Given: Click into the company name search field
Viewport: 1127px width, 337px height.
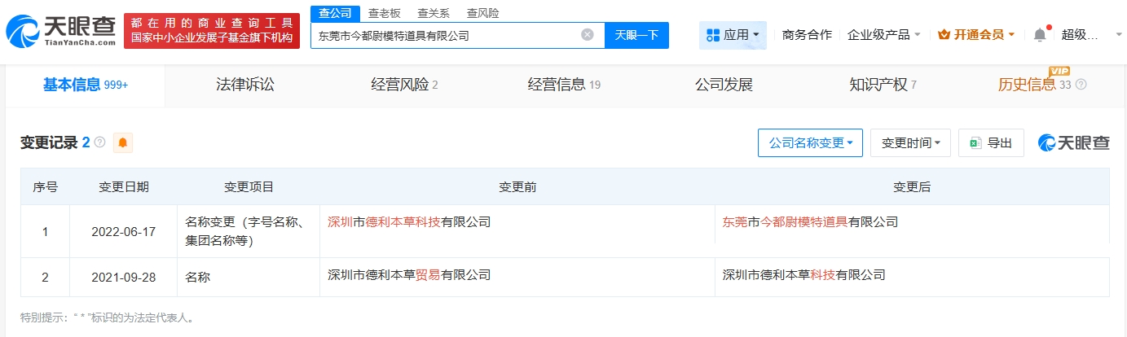Looking at the screenshot, I should click(444, 35).
